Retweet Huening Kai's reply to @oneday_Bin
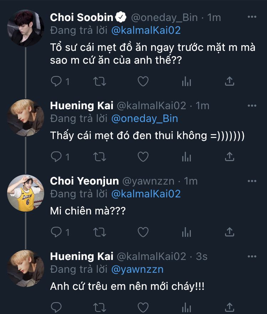The height and width of the screenshot is (314, 267). click(x=99, y=156)
